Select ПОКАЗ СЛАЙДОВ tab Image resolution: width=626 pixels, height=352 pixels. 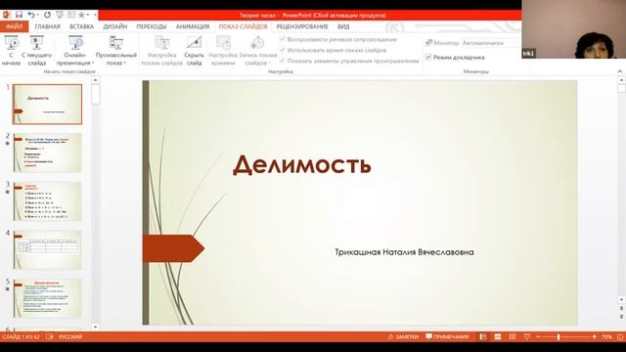click(x=243, y=26)
